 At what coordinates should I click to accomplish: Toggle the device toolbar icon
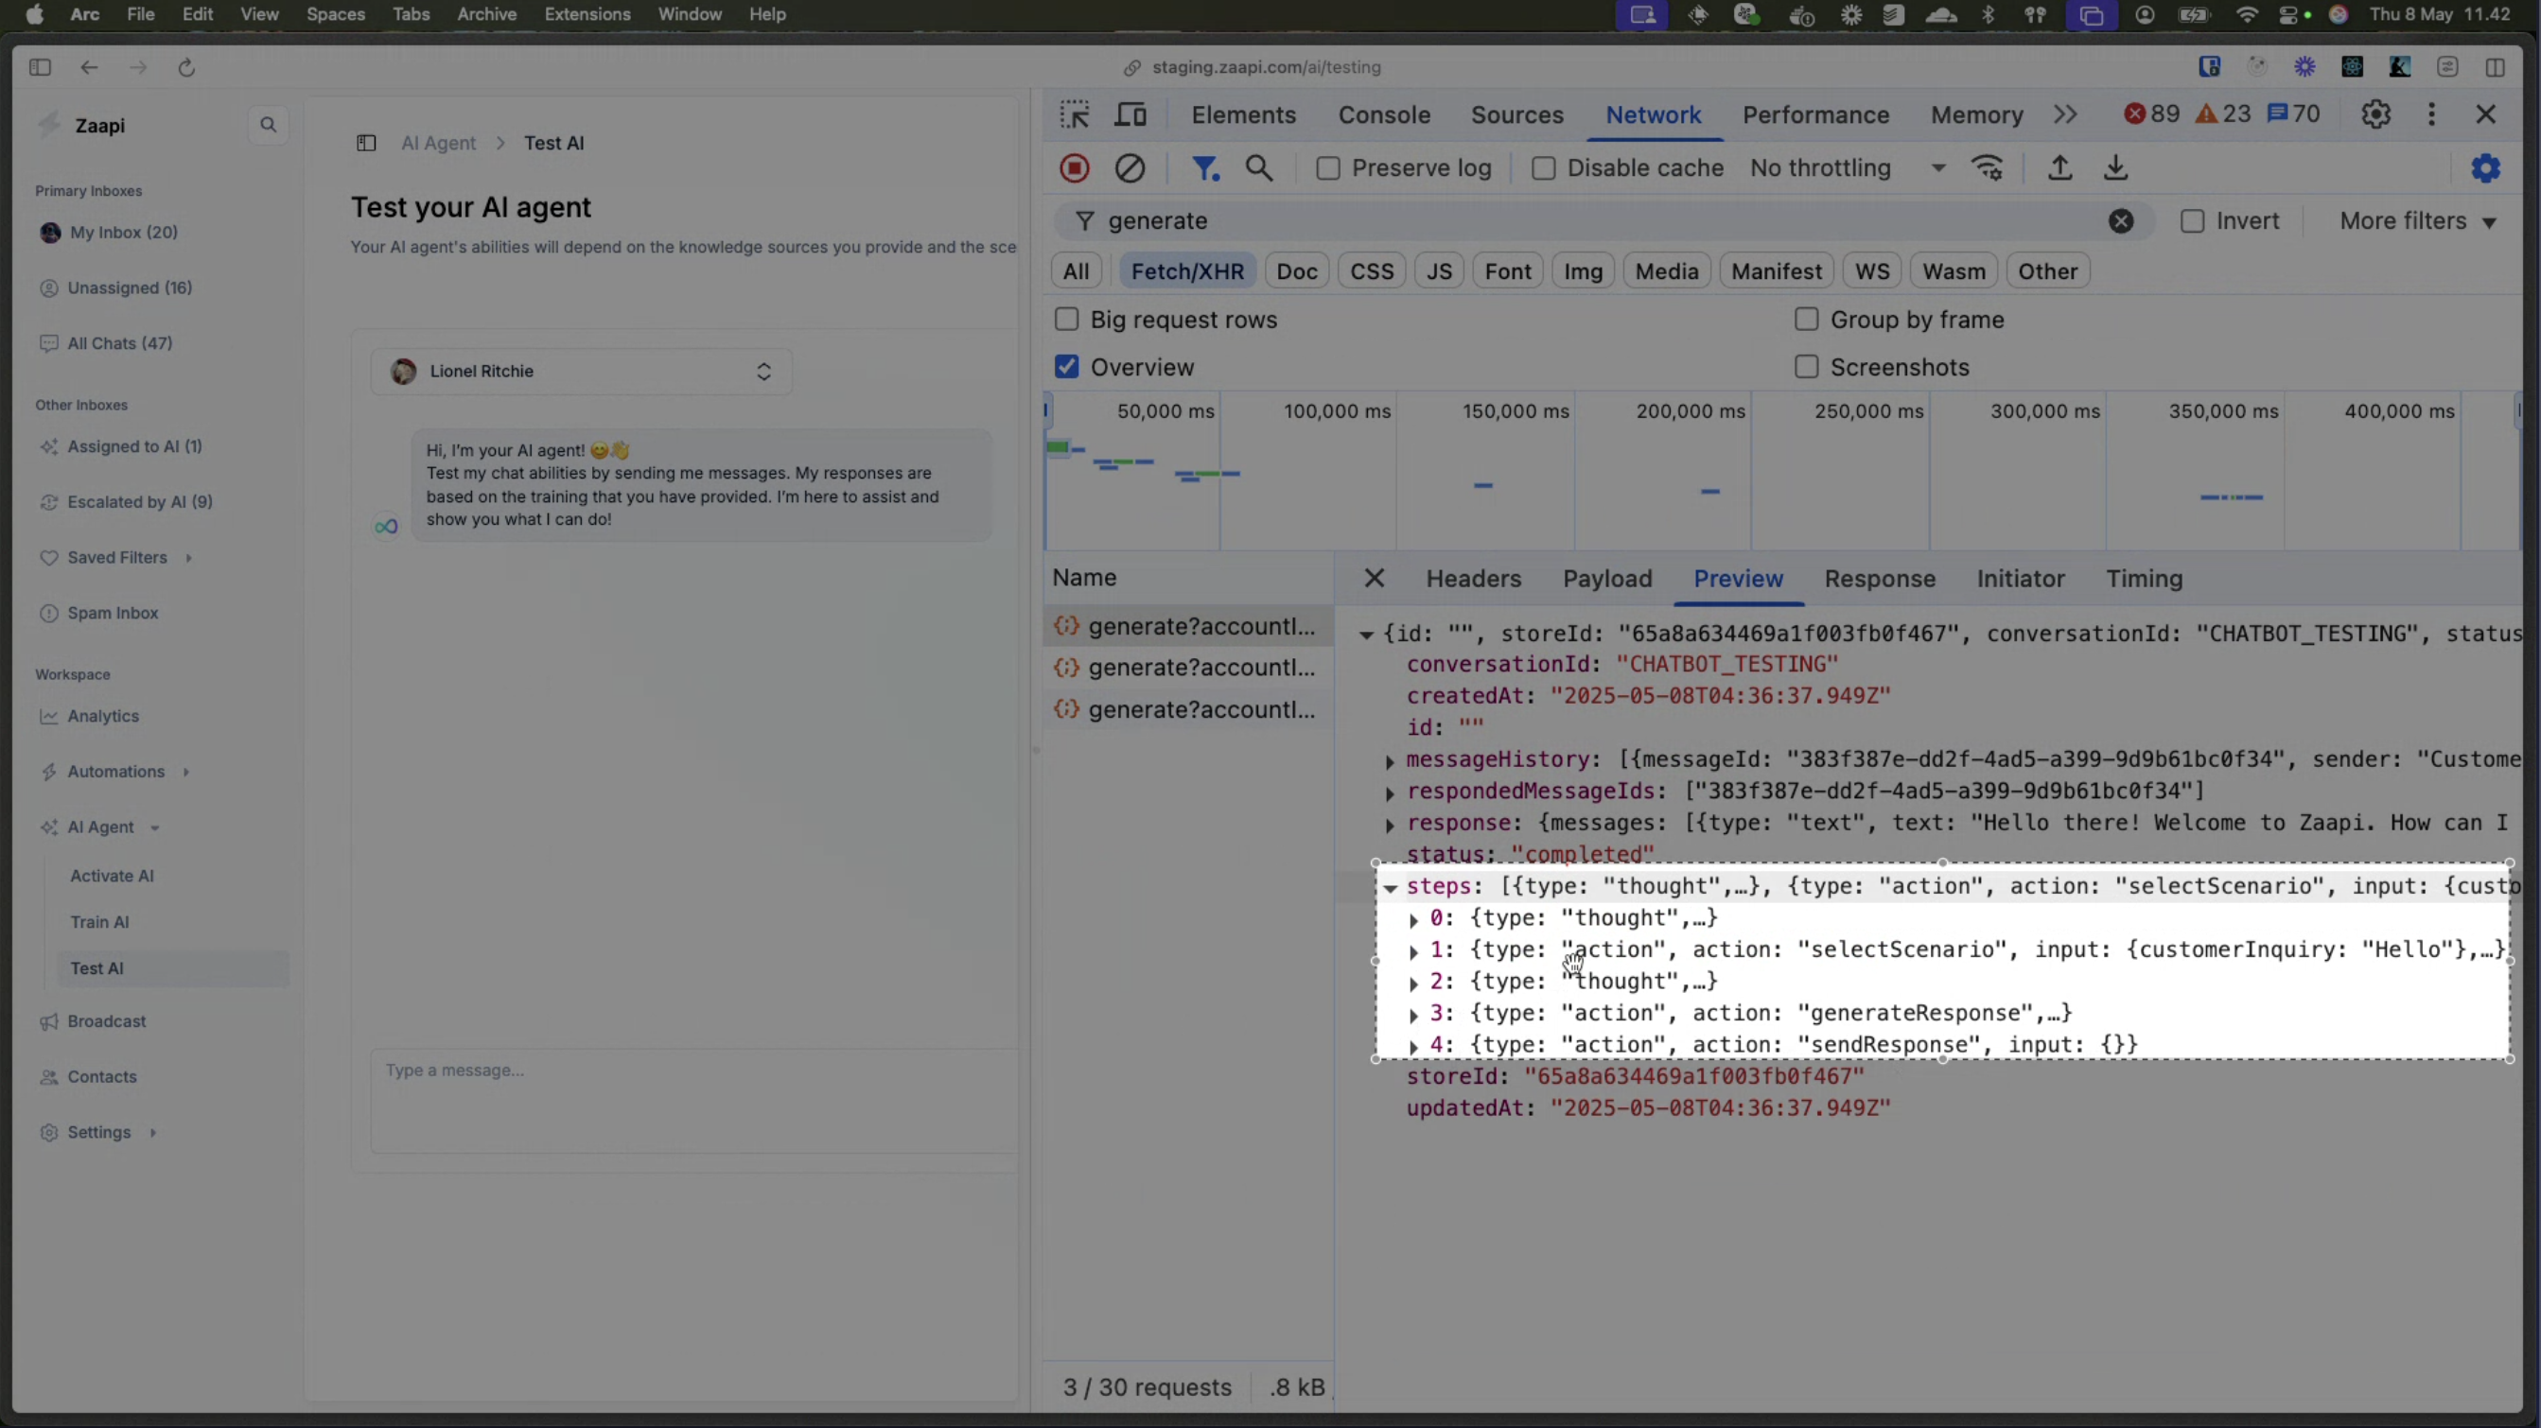1130,114
